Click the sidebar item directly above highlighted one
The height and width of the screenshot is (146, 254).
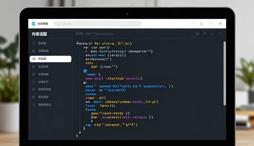click(x=40, y=51)
